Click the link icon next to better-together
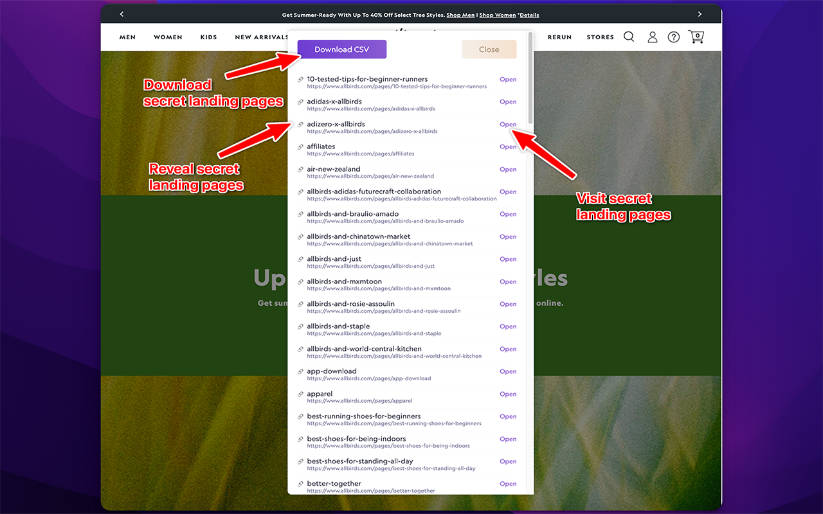Image resolution: width=823 pixels, height=514 pixels. (x=300, y=483)
